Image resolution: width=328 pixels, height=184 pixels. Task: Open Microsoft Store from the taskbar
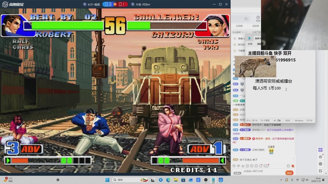click(x=183, y=180)
